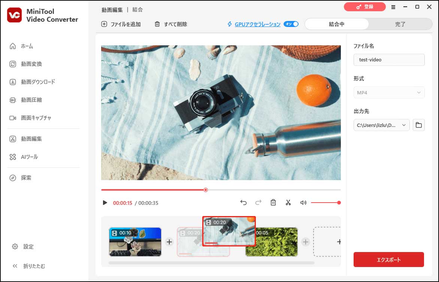
Task: Open the ホーム home page
Action: coord(21,46)
